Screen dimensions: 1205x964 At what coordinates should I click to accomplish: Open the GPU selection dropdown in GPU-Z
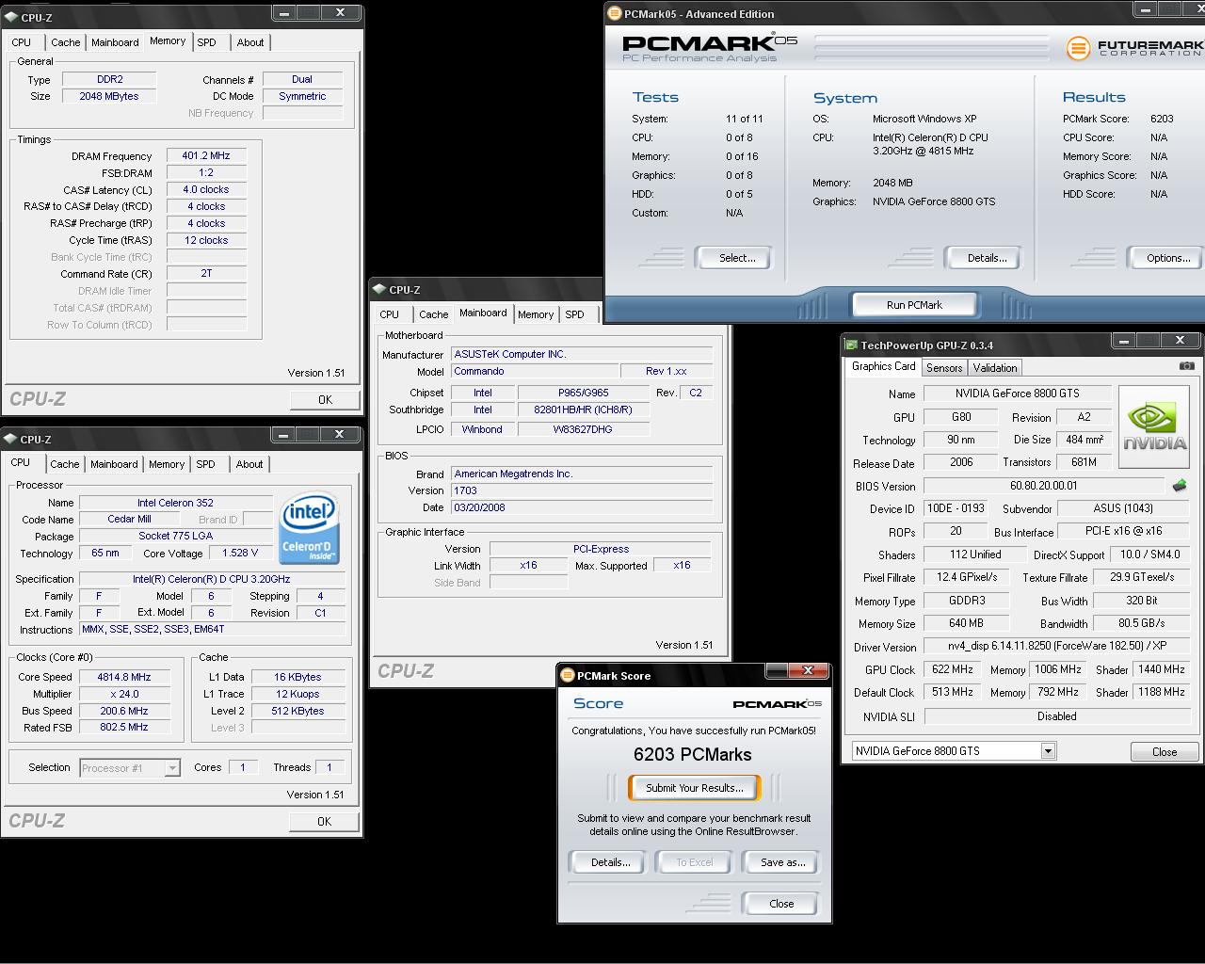click(x=1047, y=750)
